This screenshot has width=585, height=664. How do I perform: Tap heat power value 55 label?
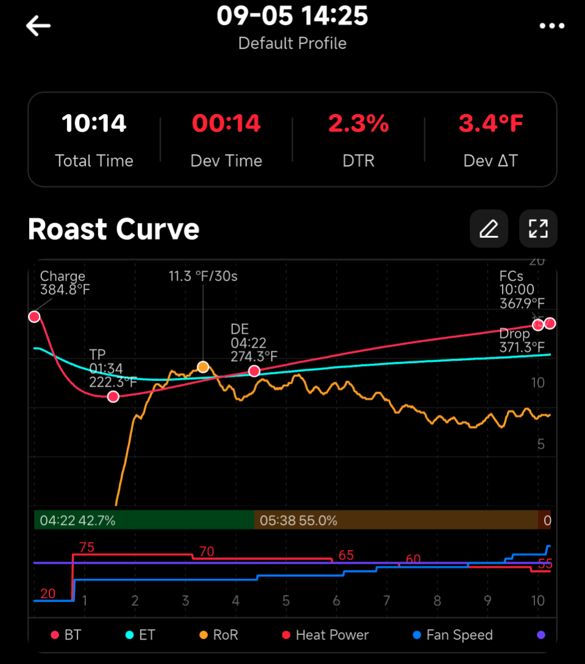point(545,563)
